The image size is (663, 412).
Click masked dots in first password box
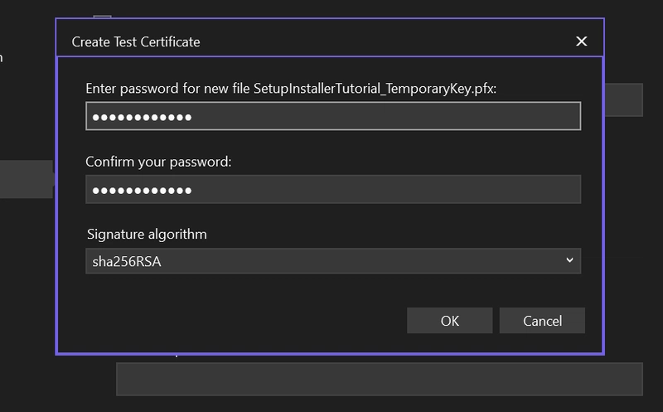click(x=142, y=117)
